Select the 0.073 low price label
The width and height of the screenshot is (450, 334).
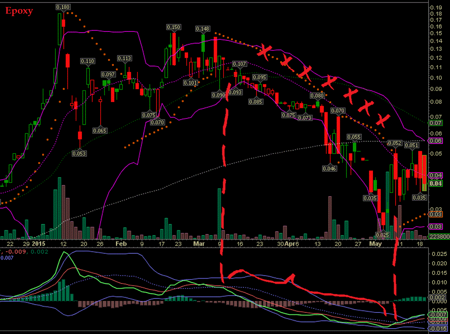(x=305, y=118)
